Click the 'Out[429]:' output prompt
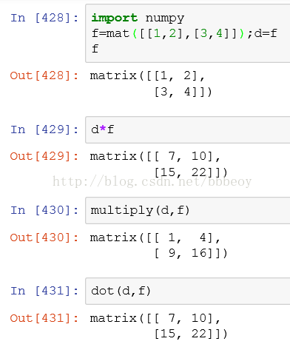Viewport: 290px width, 347px height. click(44, 156)
